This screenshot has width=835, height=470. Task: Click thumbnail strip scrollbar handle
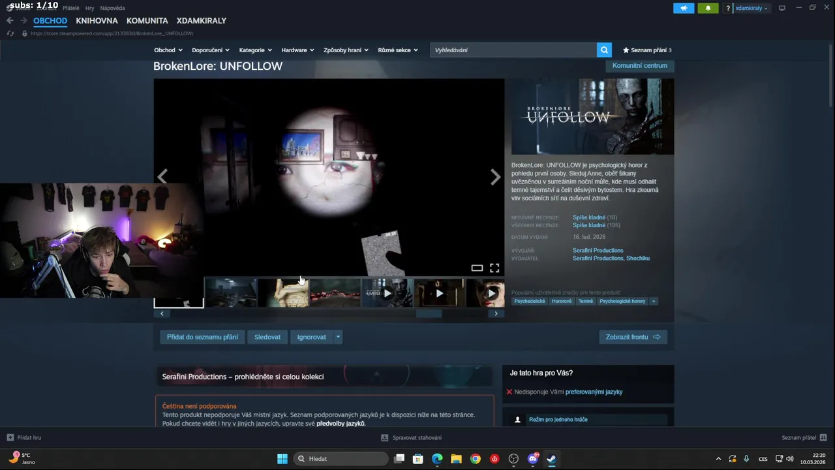[429, 313]
